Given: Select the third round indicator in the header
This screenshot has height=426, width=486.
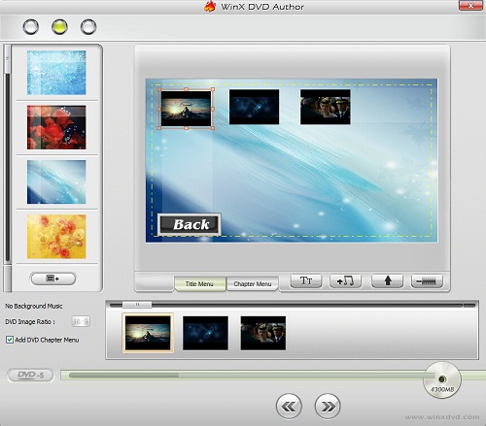Looking at the screenshot, I should [88, 27].
